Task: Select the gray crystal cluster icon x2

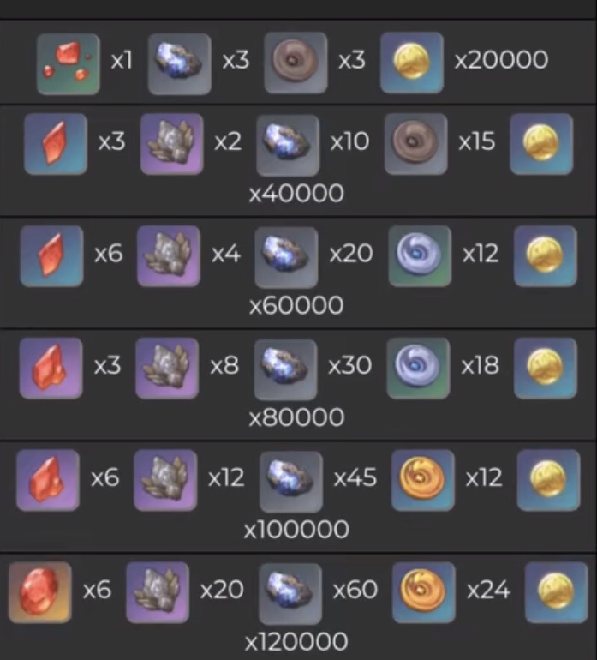Action: click(171, 143)
